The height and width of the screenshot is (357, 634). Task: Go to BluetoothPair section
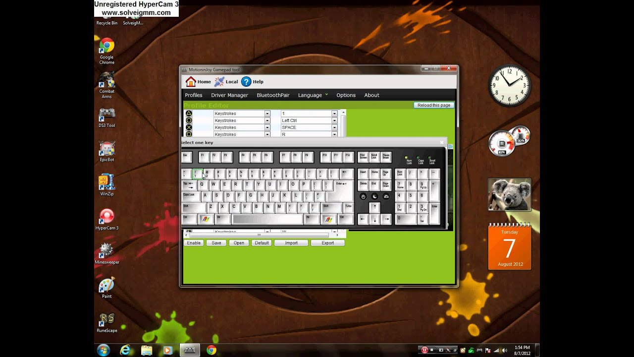[x=273, y=95]
